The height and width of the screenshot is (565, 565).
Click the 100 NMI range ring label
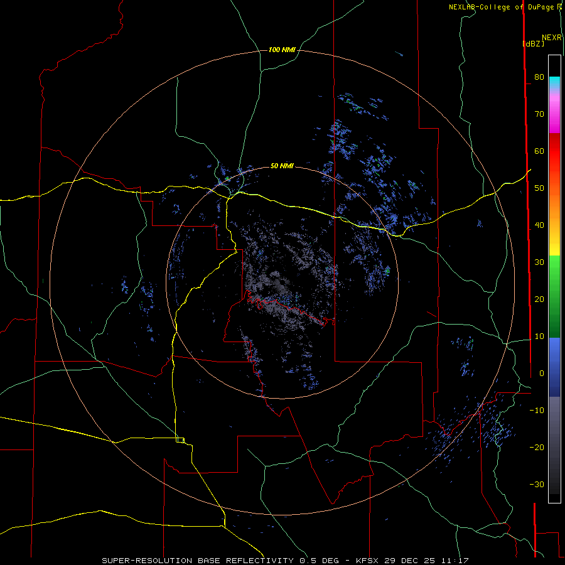(x=282, y=50)
